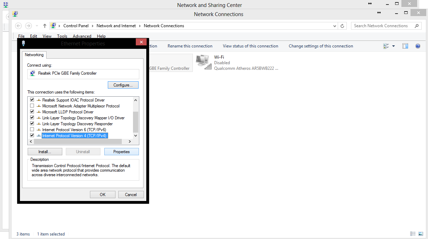The height and width of the screenshot is (239, 428).
Task: Click Back arrow in Network Connections window
Action: coord(19,26)
